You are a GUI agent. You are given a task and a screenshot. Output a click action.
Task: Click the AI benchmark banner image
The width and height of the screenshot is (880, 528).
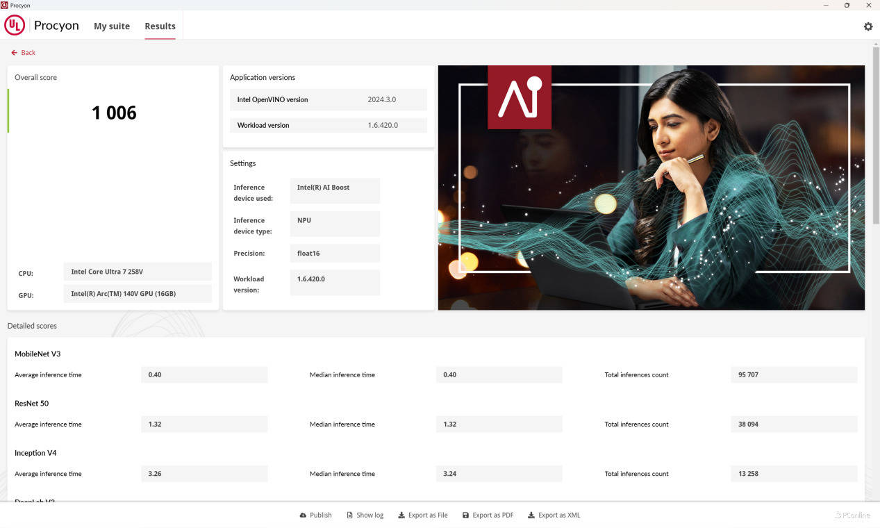point(651,188)
